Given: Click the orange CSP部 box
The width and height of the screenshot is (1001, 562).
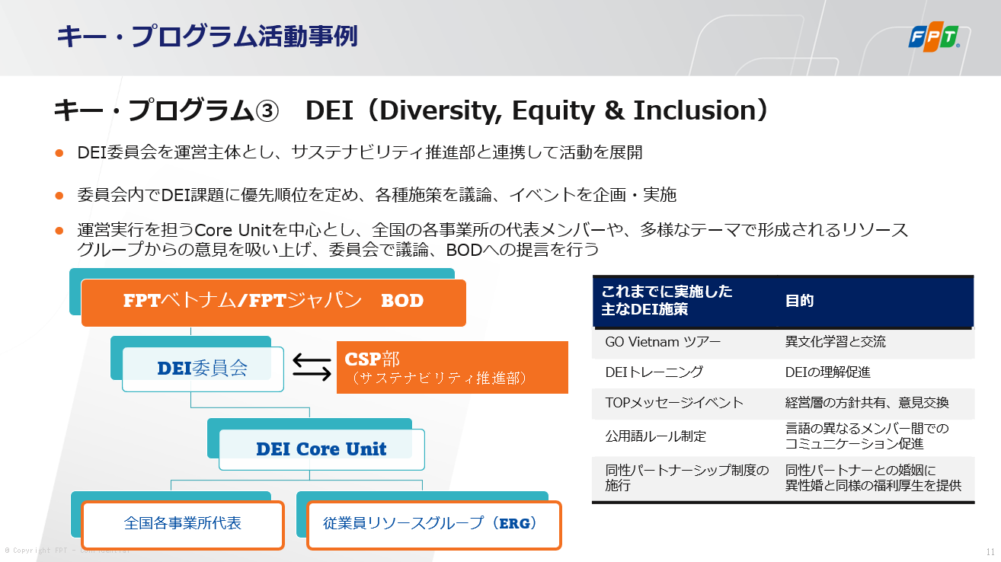Looking at the screenshot, I should [453, 367].
